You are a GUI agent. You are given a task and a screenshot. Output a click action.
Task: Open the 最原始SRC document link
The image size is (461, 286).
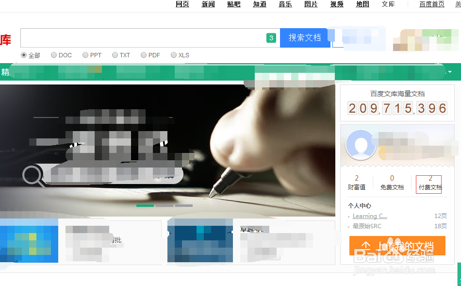[367, 226]
